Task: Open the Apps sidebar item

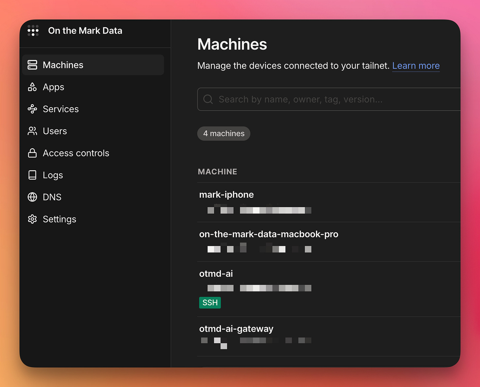Action: tap(93, 87)
